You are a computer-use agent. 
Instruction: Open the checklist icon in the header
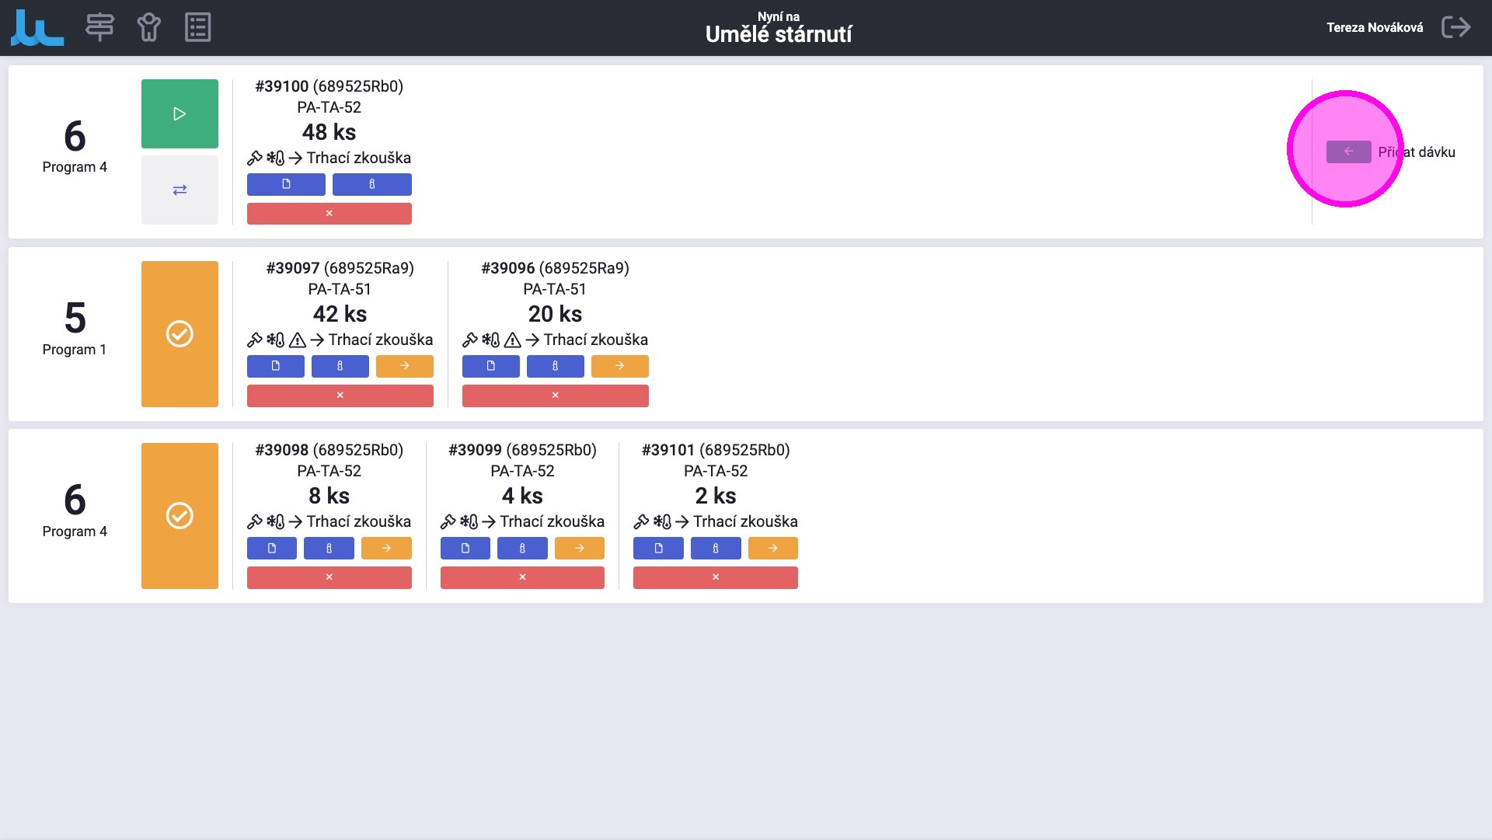click(197, 27)
